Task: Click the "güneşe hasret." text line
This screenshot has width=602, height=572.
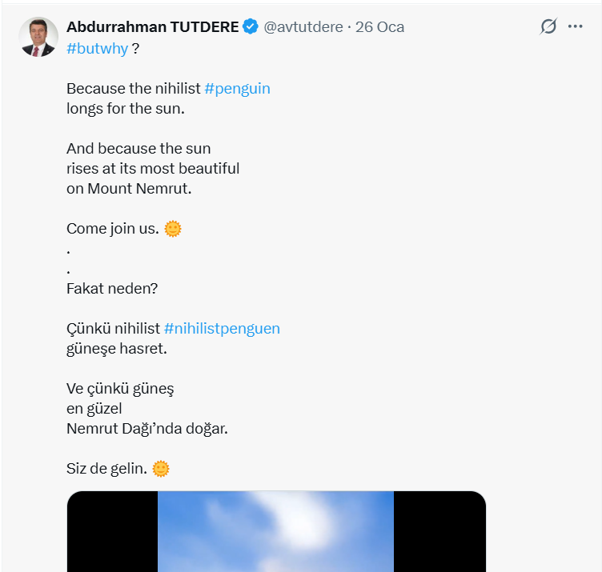Action: coord(115,349)
